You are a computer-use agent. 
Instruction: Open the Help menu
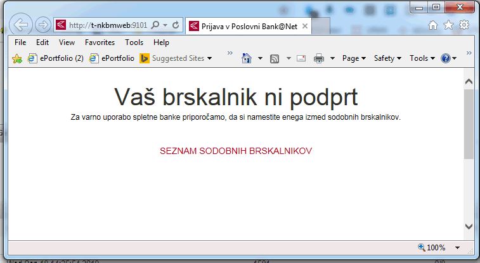tap(161, 42)
